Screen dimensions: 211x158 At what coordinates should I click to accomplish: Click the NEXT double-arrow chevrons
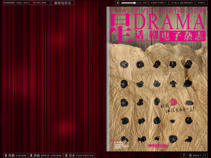204,155
